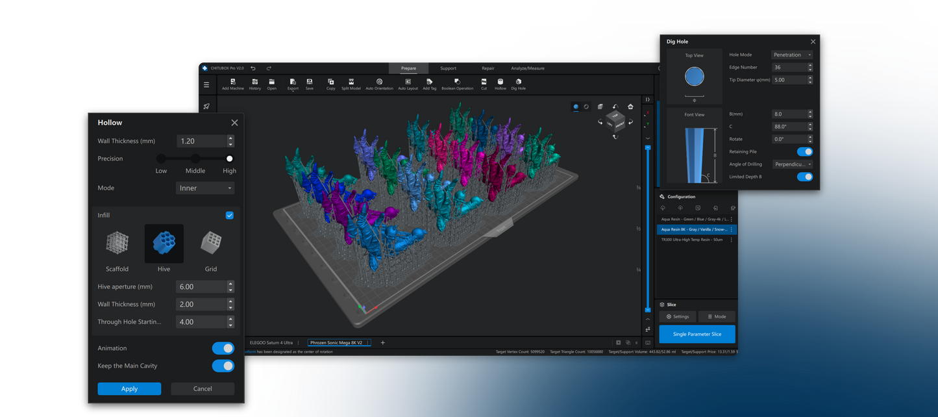The height and width of the screenshot is (417, 938).
Task: Select the Cut tool in toolbar
Action: [484, 82]
